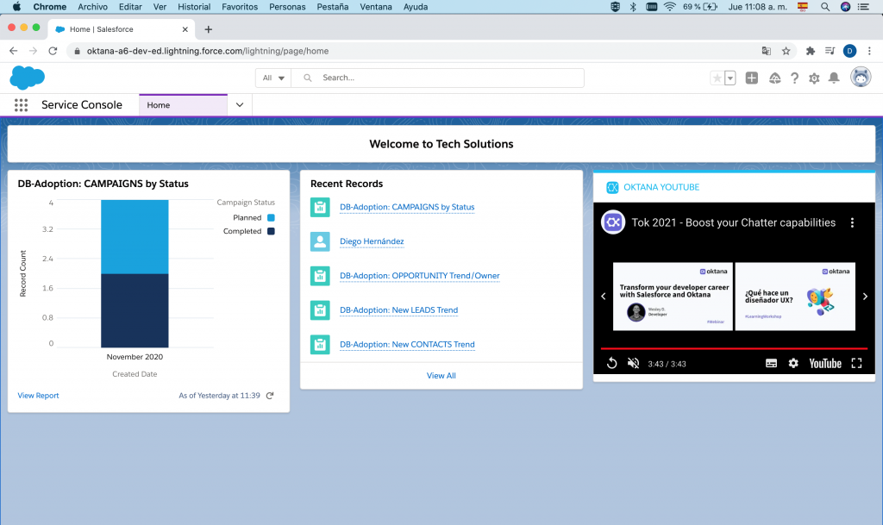Open DB-Adoption: New LEADS Trend link
The width and height of the screenshot is (883, 525).
click(x=398, y=310)
